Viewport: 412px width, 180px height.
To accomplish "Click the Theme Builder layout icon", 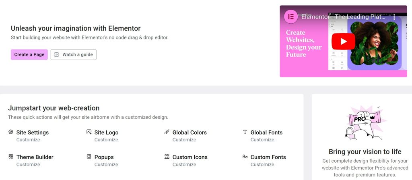I will (10, 157).
